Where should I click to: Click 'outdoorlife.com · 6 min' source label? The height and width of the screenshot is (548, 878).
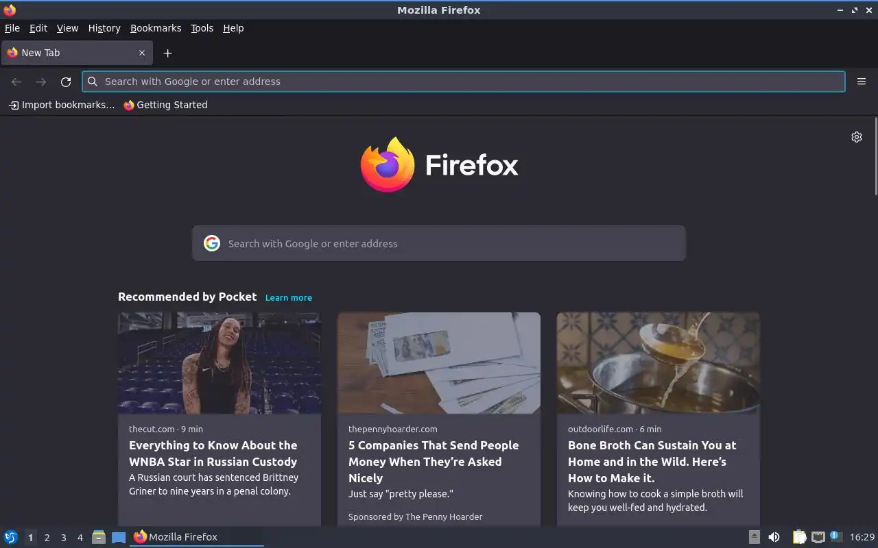615,429
